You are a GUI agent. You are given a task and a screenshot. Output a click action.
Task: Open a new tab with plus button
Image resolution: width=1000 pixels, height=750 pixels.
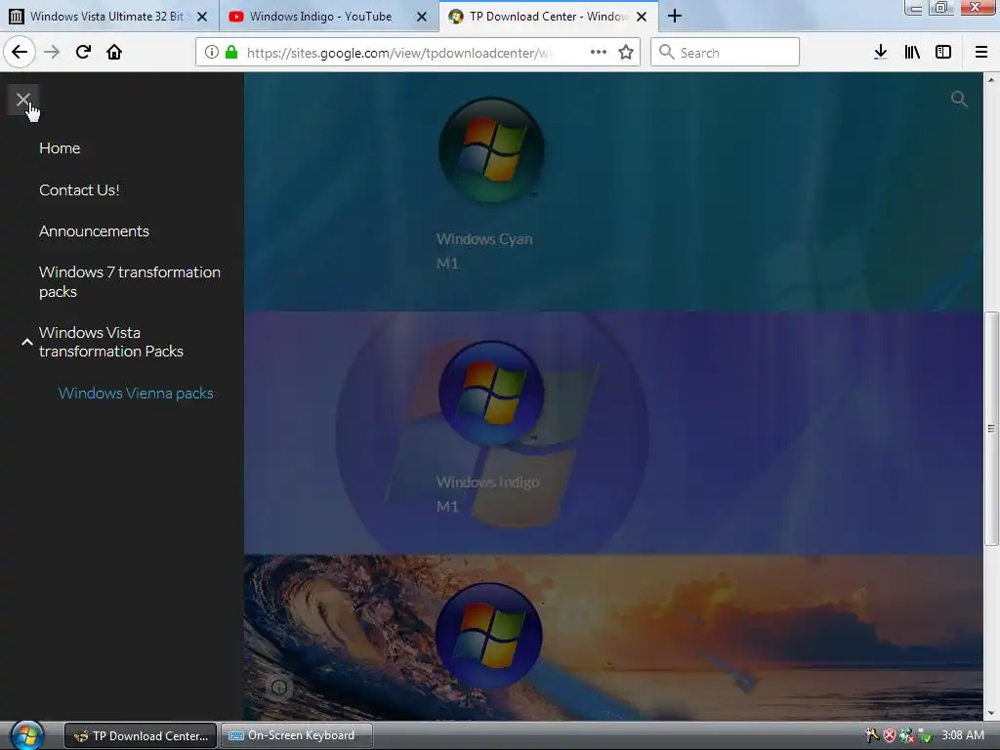675,16
